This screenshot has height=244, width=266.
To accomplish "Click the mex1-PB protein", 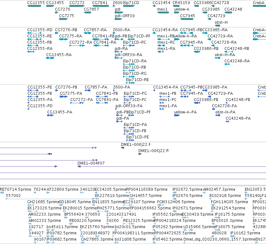I will [164, 97].
